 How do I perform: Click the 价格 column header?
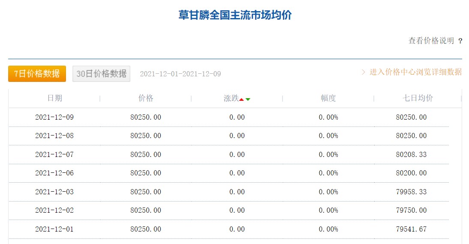(x=146, y=98)
